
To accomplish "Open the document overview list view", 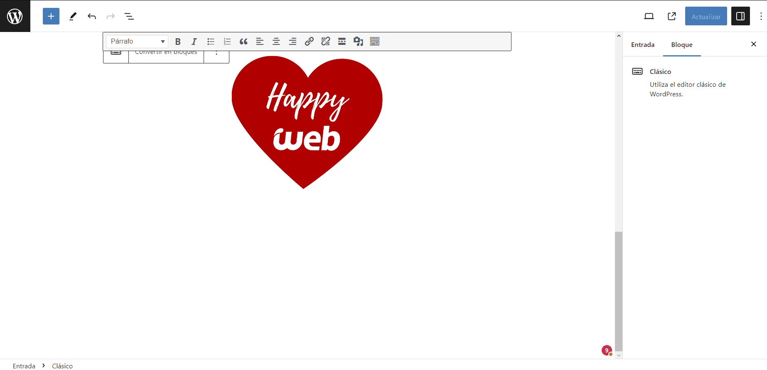I will click(129, 16).
